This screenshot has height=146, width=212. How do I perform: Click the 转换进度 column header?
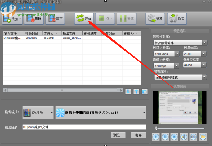tap(92, 33)
